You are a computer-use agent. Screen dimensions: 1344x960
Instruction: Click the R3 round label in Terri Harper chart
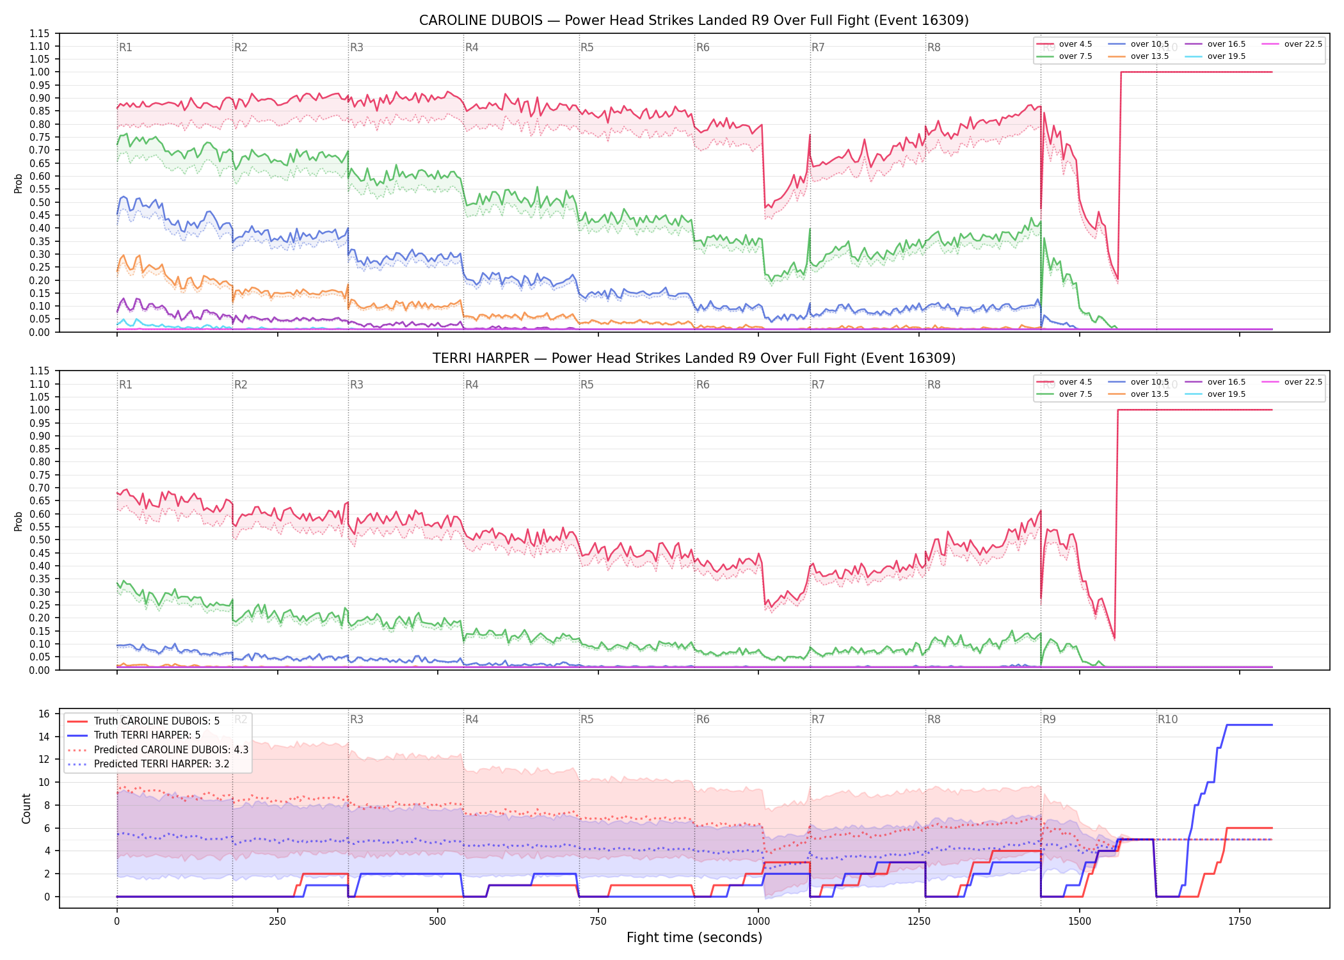(356, 385)
